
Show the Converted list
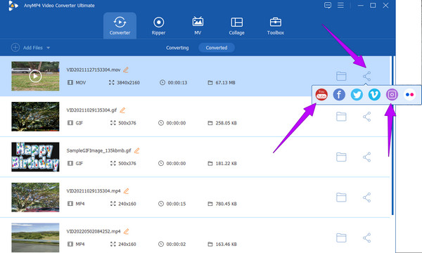click(x=217, y=48)
